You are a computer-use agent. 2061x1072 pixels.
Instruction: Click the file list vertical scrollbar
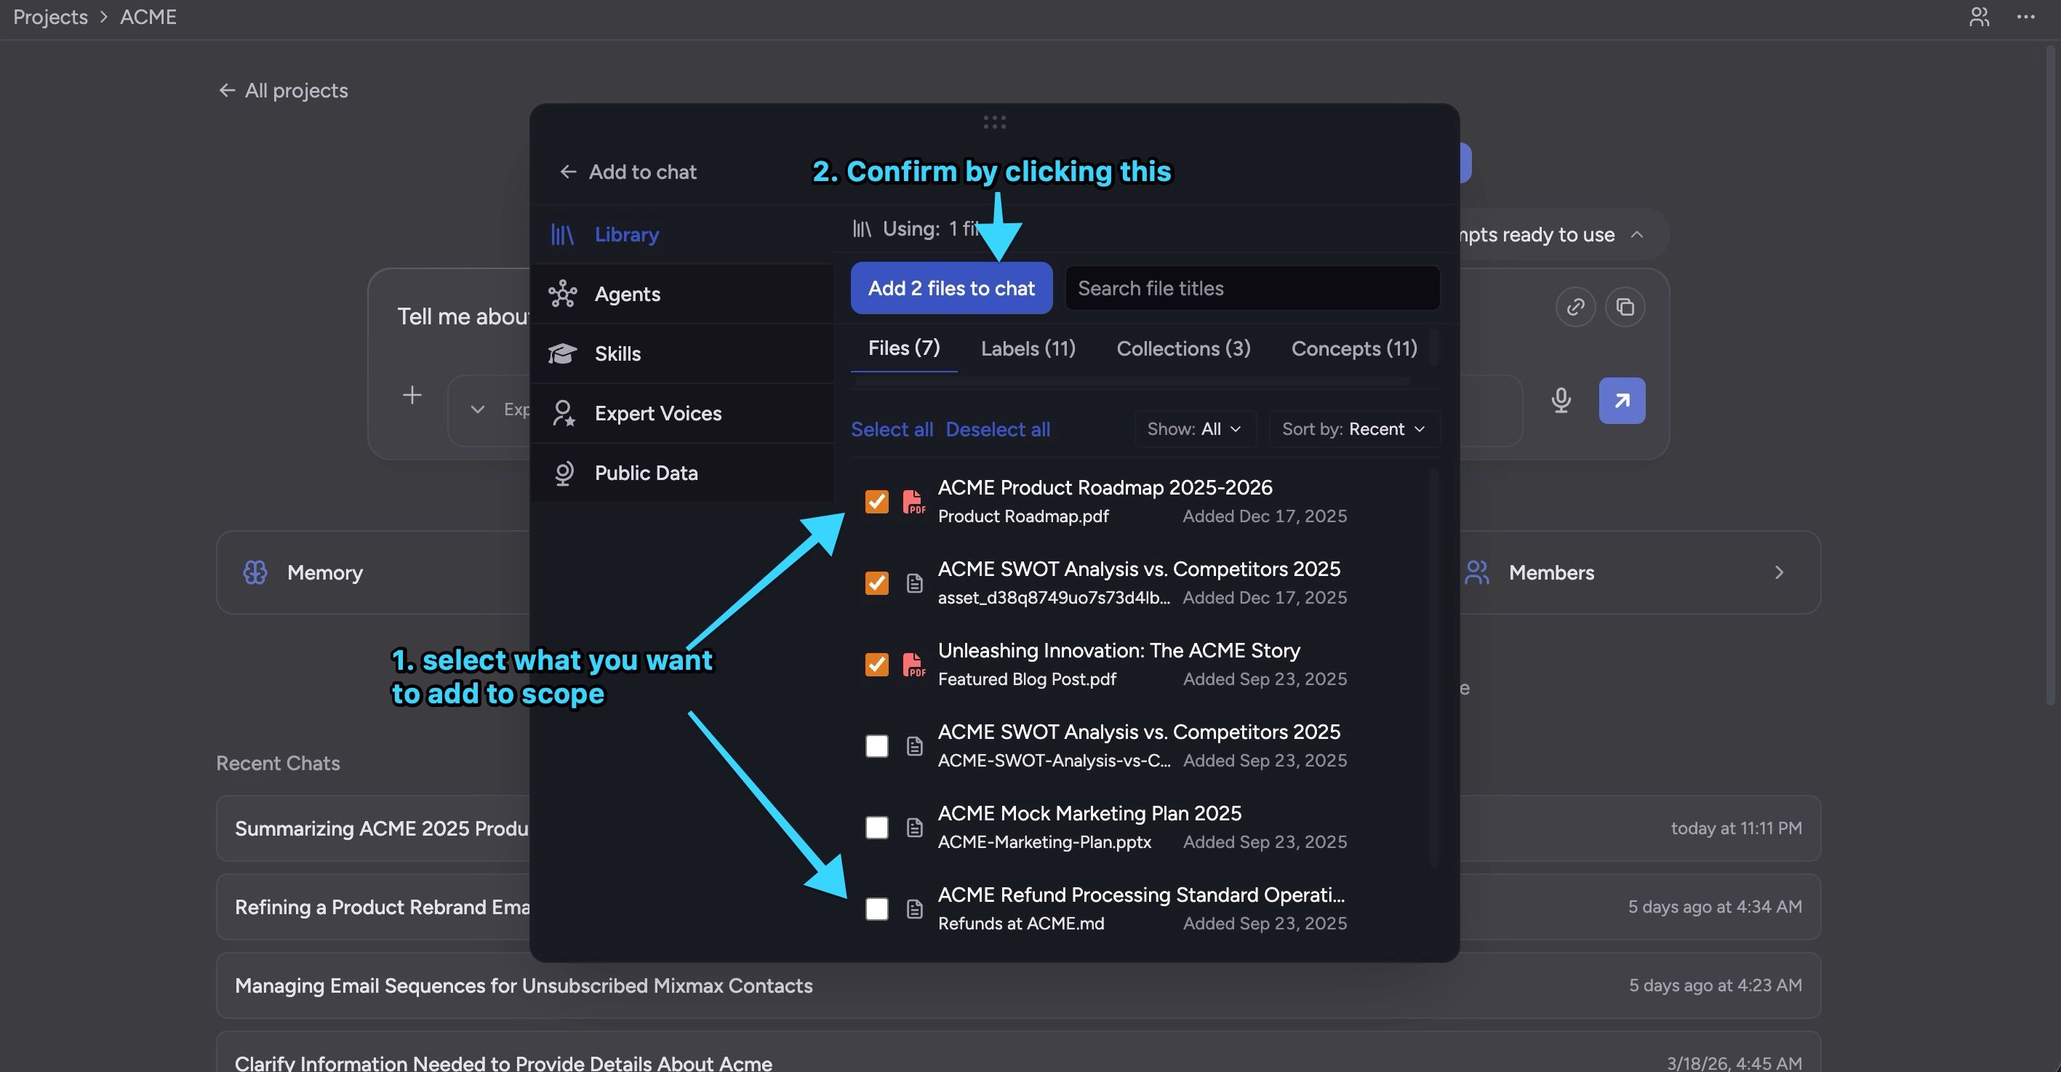tap(1433, 668)
